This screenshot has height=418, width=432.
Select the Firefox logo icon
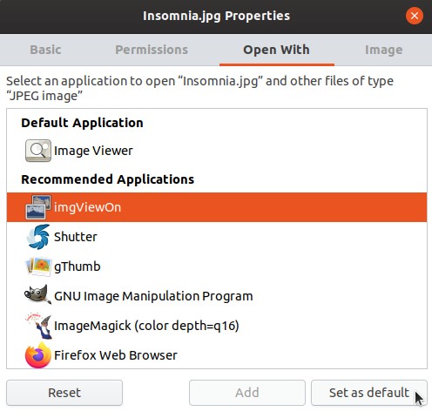(x=38, y=355)
